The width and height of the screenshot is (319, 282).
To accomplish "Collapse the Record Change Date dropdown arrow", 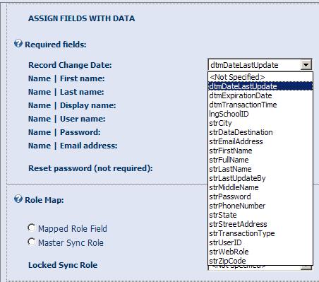I will coord(306,65).
